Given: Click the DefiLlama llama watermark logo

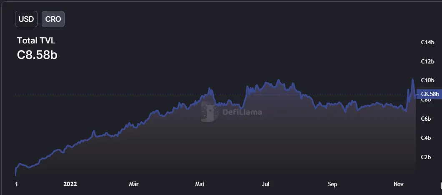Looking at the screenshot, I should click(209, 112).
